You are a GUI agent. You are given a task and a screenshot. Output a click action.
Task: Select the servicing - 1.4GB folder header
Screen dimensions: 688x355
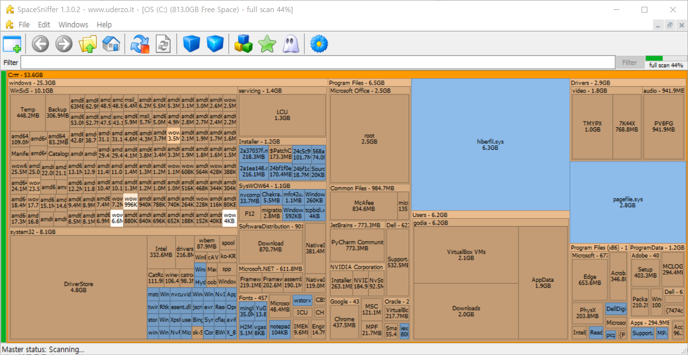[x=282, y=91]
